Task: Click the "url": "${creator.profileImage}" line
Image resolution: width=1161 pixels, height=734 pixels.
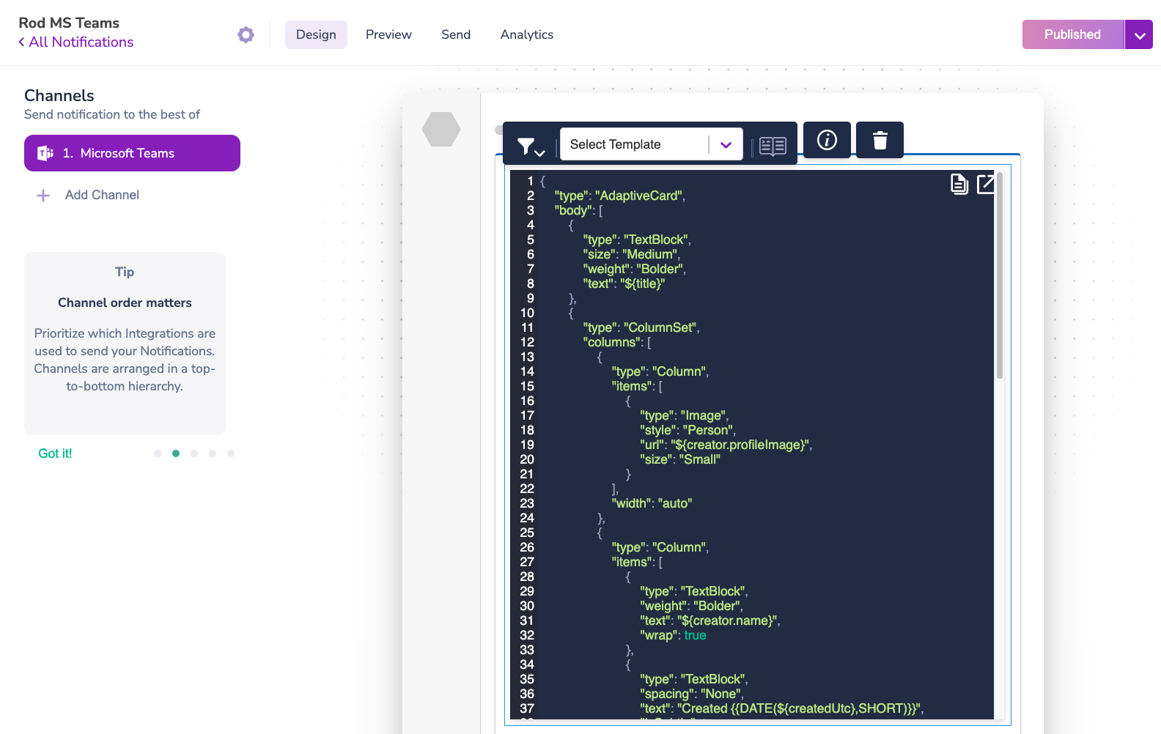Action: 726,445
